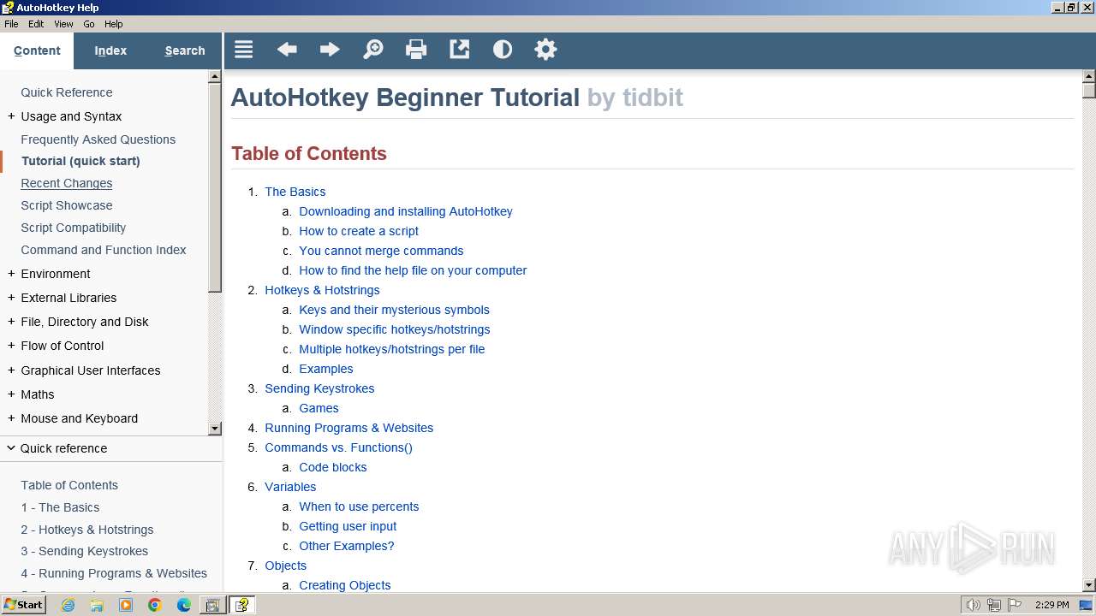Viewport: 1096px width, 616px height.
Task: Open 'Downloading and installing AutoHotkey' link
Action: 406,211
